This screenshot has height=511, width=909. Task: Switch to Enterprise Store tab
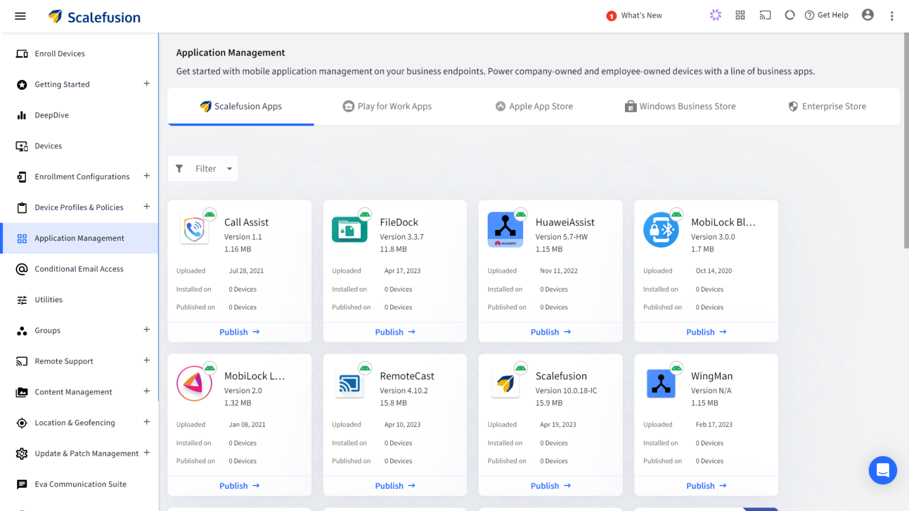827,106
